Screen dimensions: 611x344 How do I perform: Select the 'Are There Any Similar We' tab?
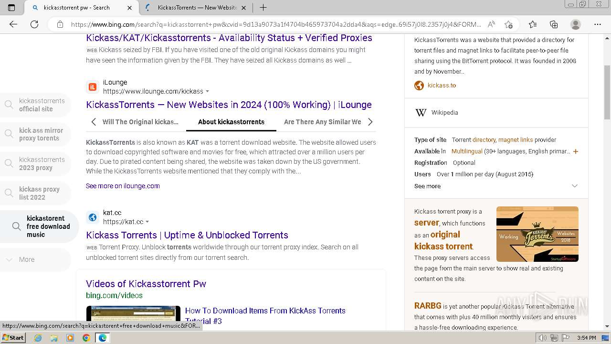(323, 122)
